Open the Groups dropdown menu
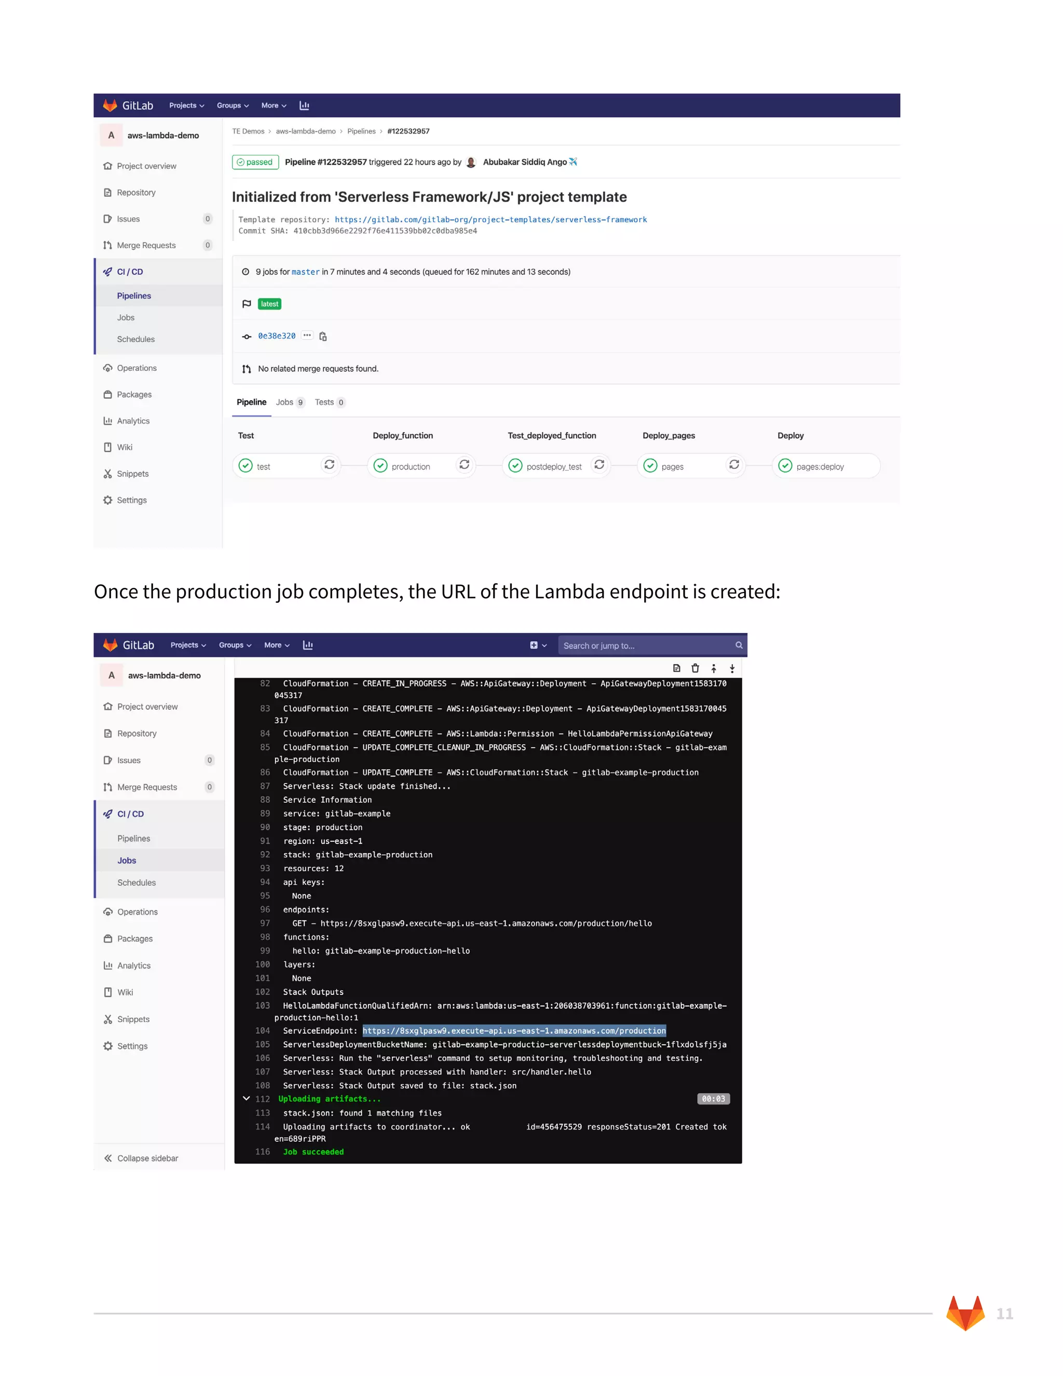The height and width of the screenshot is (1376, 1063). pyautogui.click(x=233, y=106)
